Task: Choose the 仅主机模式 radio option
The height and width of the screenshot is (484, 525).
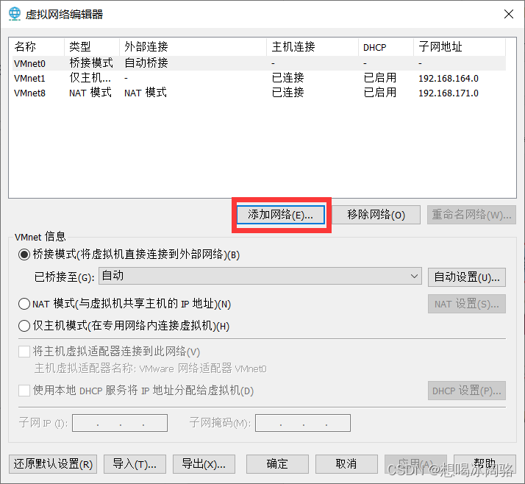Action: [24, 326]
